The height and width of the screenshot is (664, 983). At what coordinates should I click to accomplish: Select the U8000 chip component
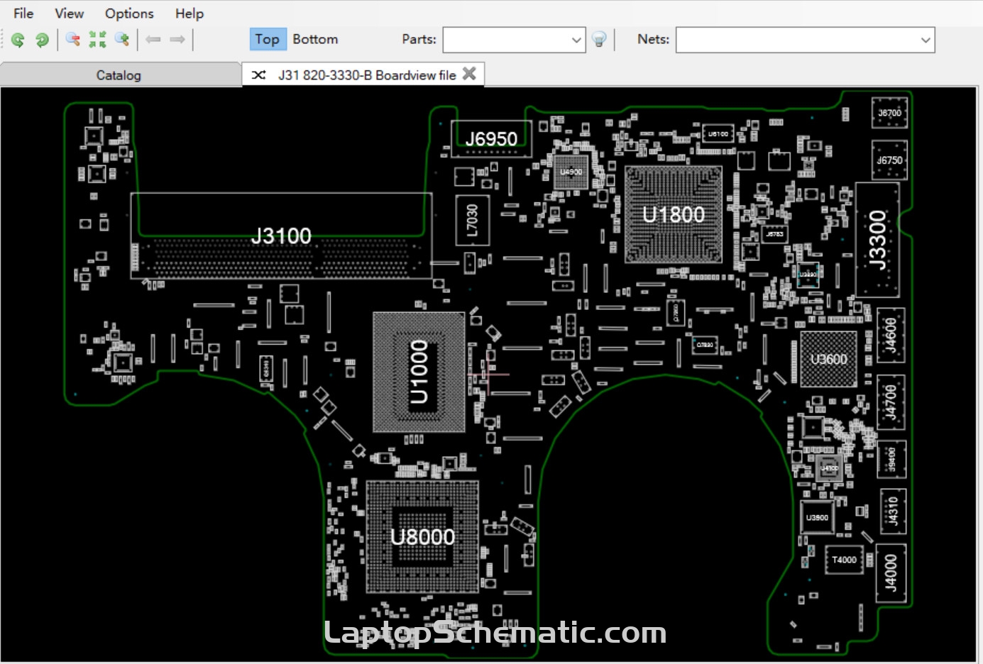point(422,537)
